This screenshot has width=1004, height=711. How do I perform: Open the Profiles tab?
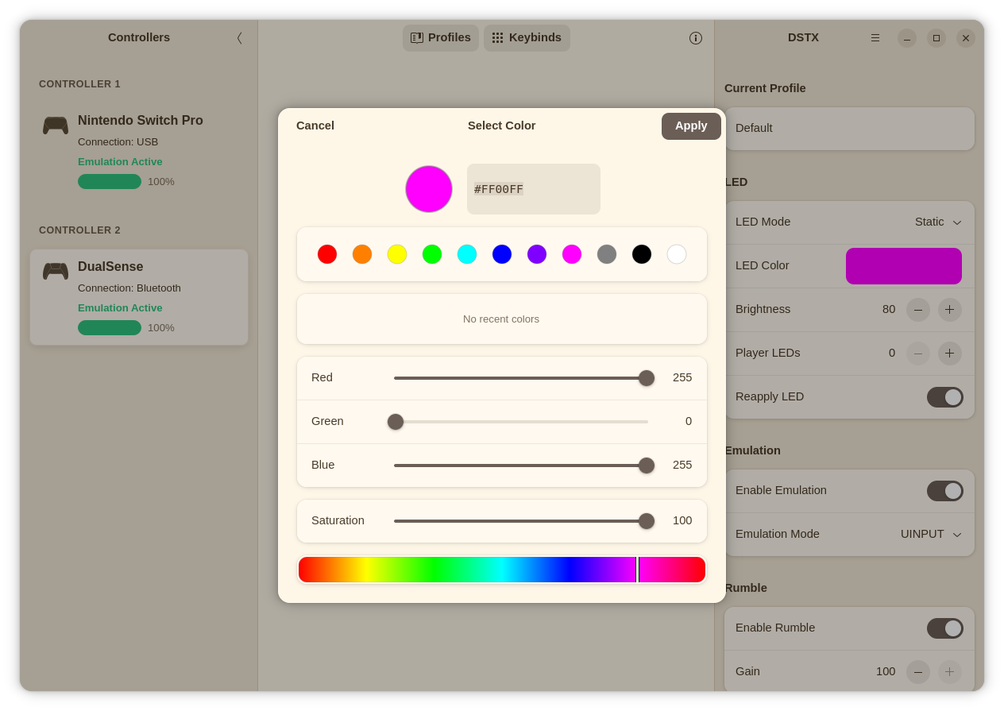pos(441,38)
